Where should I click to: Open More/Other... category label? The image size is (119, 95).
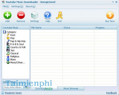17,63
